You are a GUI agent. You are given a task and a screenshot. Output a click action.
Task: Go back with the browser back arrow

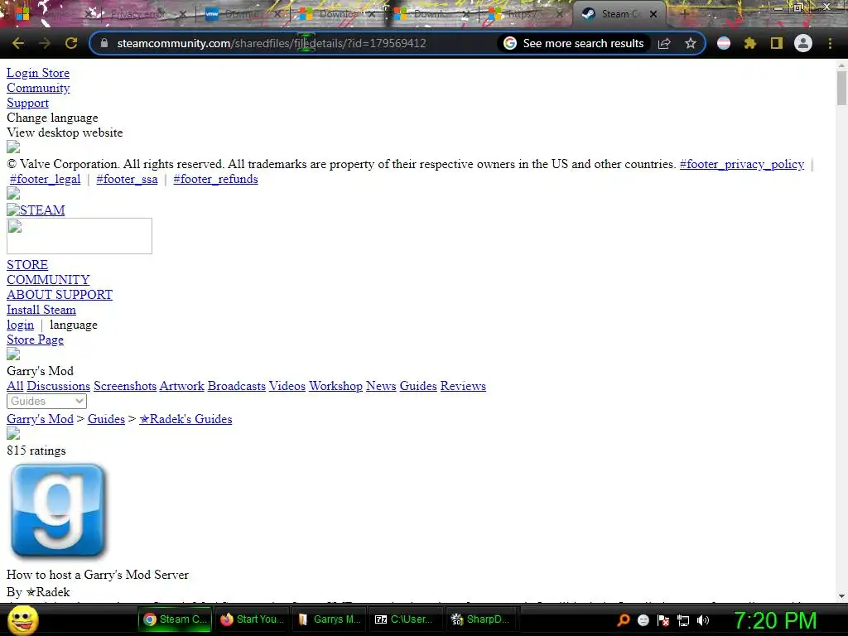click(18, 43)
